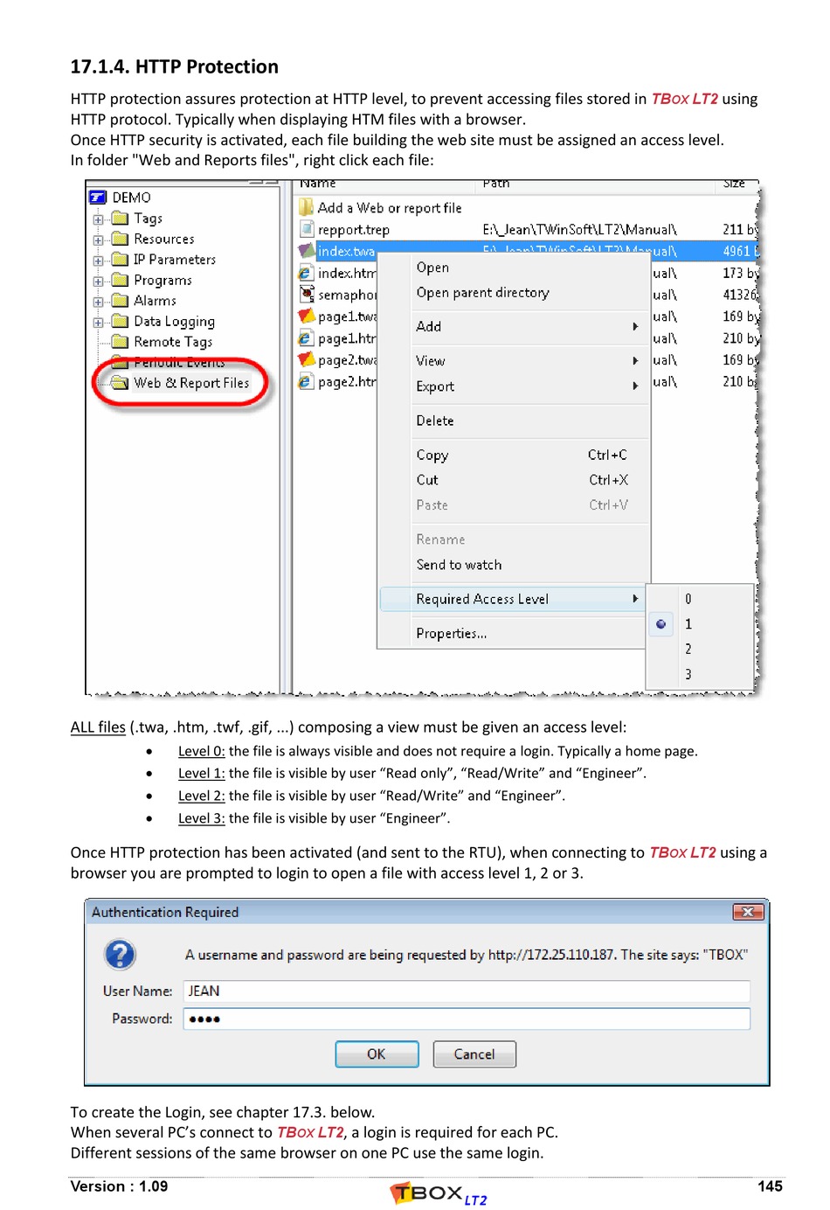
Task: Click the Data Logging folder icon
Action: point(120,321)
